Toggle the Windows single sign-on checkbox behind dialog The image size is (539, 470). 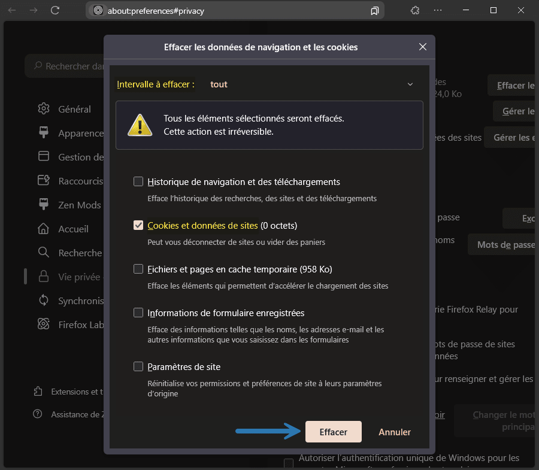point(289,463)
